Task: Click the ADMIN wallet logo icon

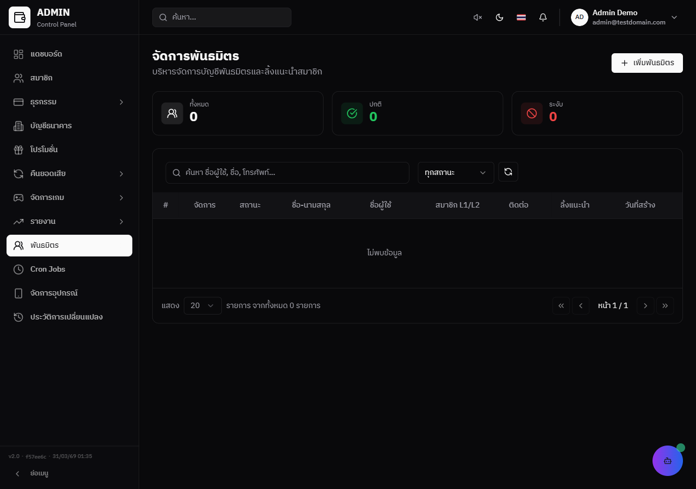Action: [x=20, y=17]
